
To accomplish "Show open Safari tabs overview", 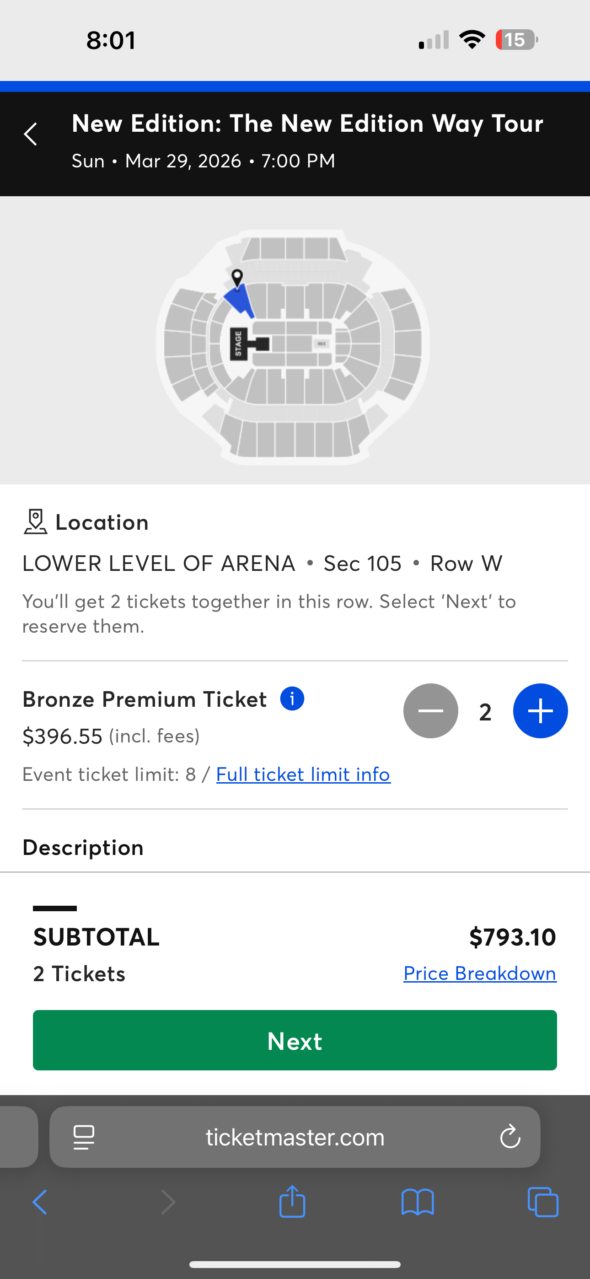I will 543,1203.
